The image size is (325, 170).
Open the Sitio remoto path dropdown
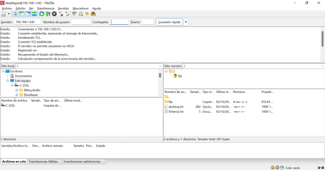click(322, 66)
